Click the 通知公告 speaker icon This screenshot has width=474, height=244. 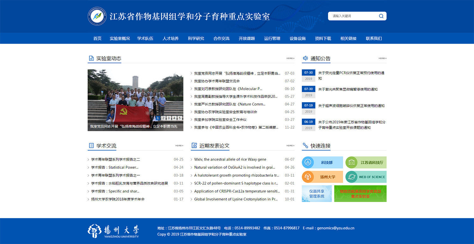[x=305, y=58]
